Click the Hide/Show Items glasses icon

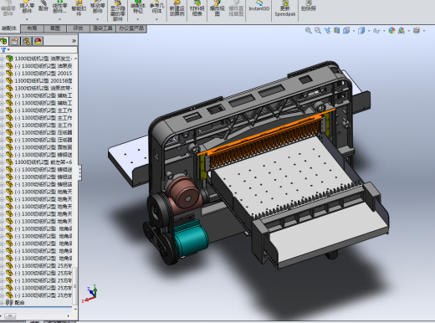coord(376,31)
